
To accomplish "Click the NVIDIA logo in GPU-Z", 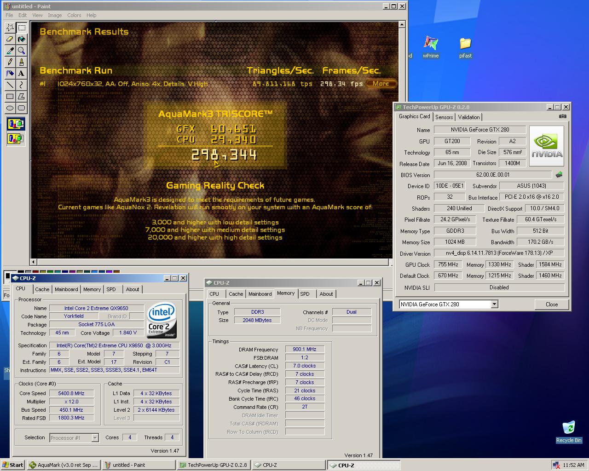I will tap(547, 145).
